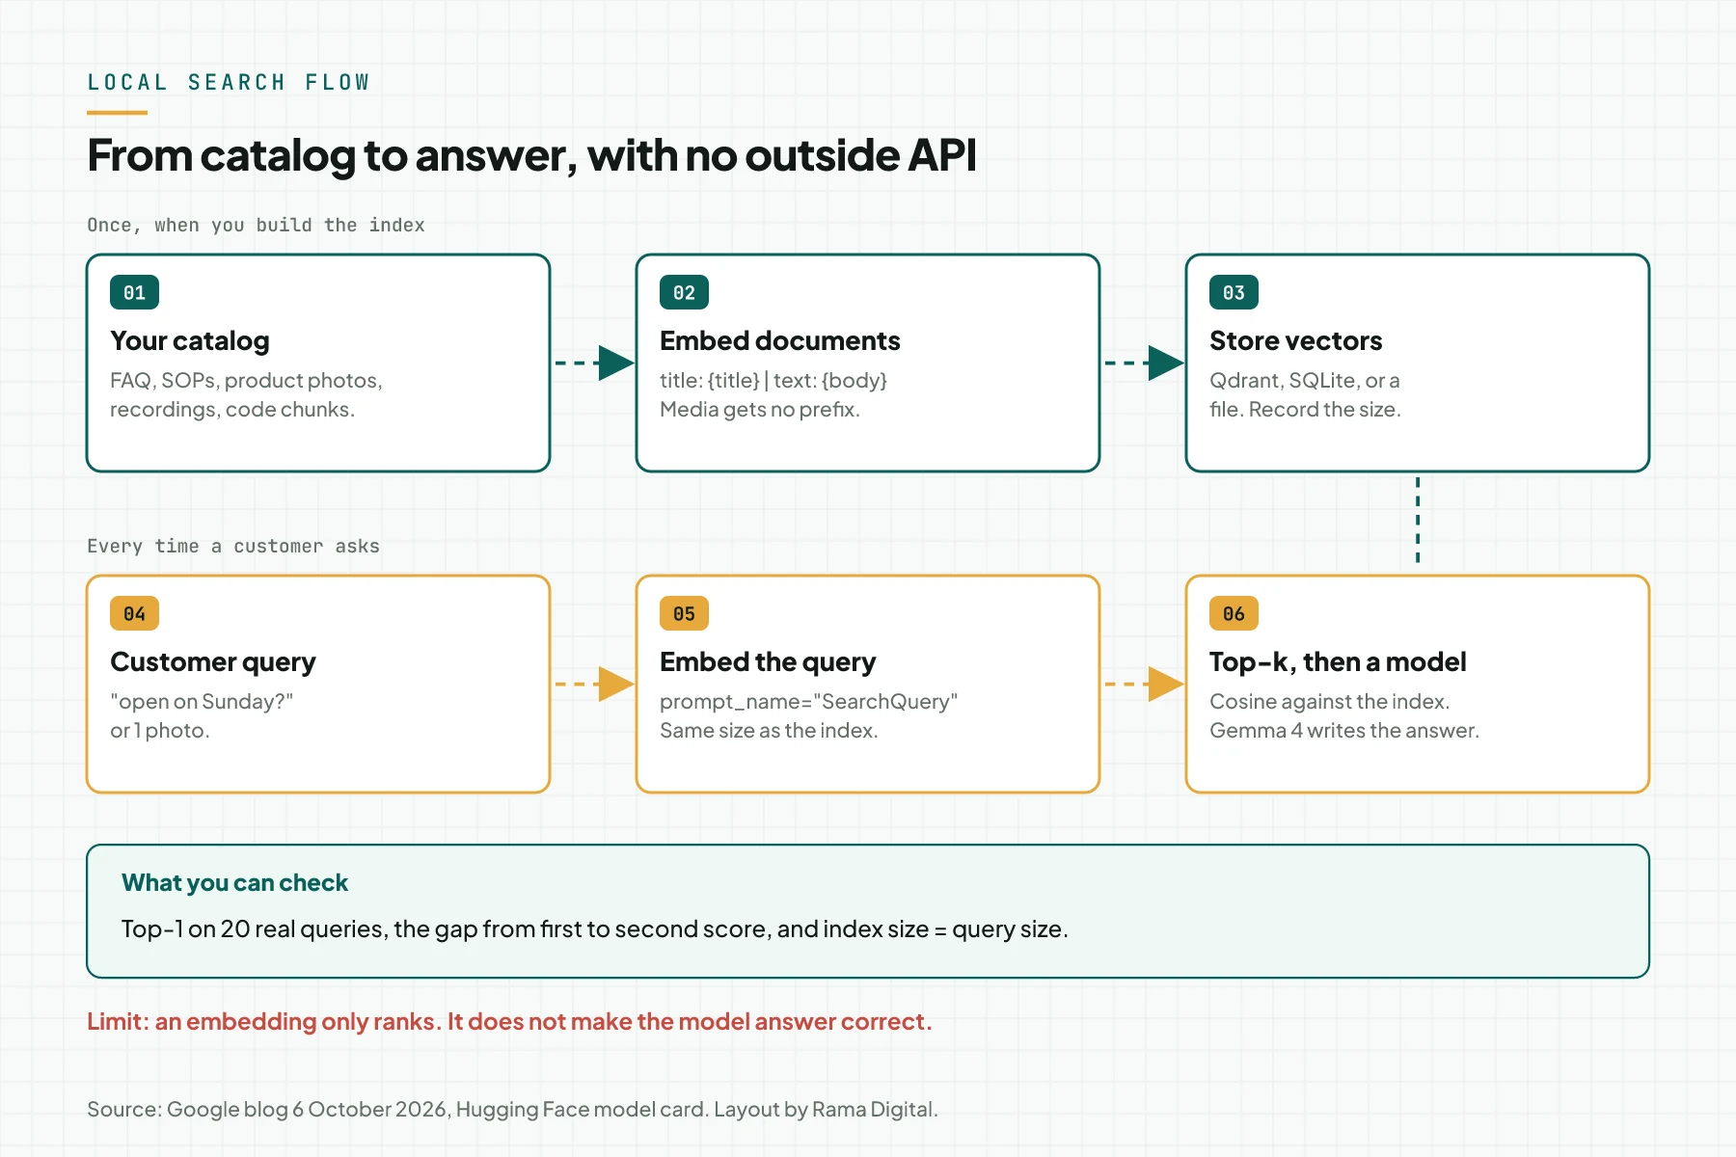Select the "Customer query" card title
This screenshot has height=1157, width=1736.
pyautogui.click(x=213, y=661)
